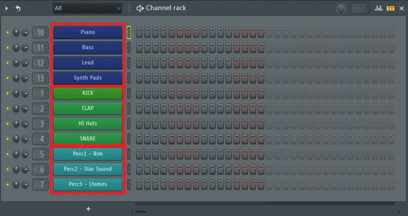Click the HI Hats channel button
The image size is (408, 216).
click(87, 124)
